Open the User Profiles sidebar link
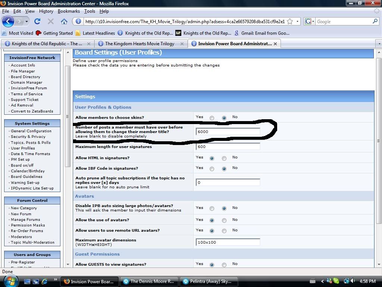The width and height of the screenshot is (382, 287). pos(23,148)
